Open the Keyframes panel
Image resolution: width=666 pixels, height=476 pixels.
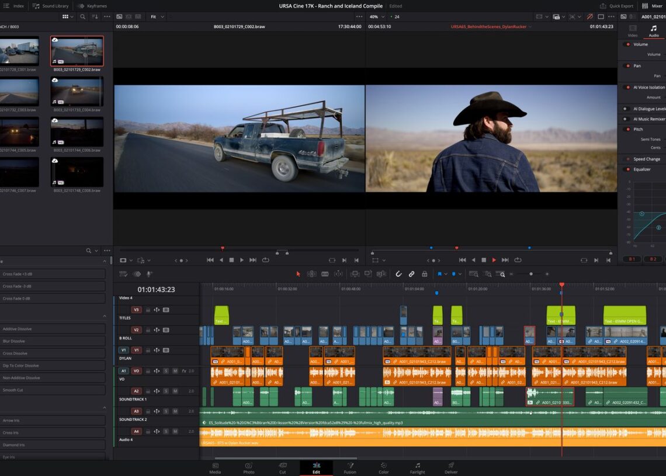(92, 6)
